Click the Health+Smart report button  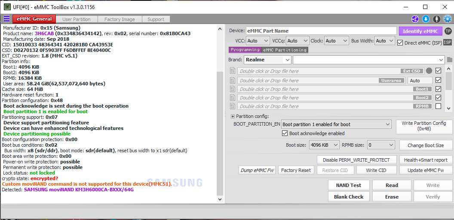pos(426,160)
